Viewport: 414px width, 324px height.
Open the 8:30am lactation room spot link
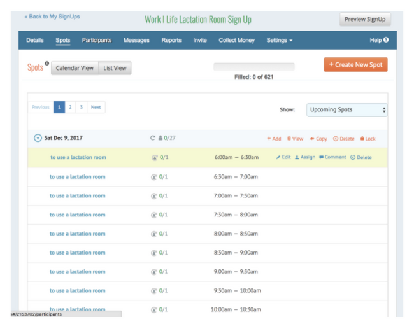click(x=77, y=253)
